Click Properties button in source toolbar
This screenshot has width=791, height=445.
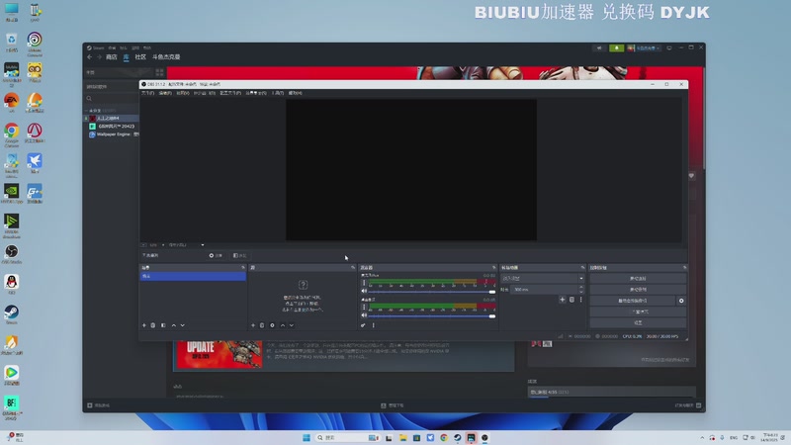tap(216, 256)
